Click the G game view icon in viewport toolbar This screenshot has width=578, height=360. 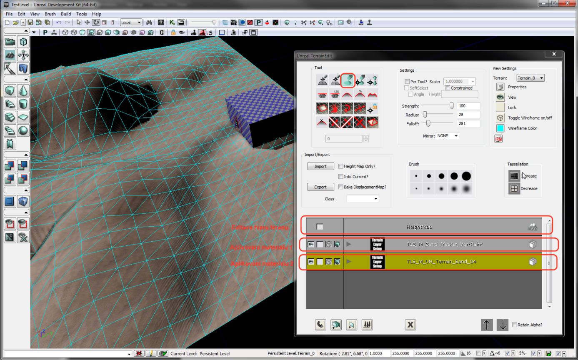[162, 32]
